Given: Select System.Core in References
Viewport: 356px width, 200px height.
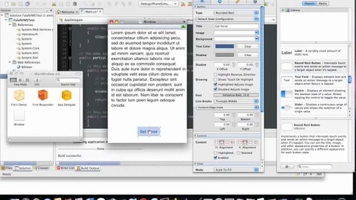Looking at the screenshot, I should [x=30, y=48].
